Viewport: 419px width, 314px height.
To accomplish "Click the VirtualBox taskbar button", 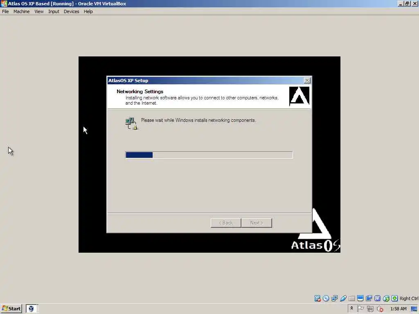I will pyautogui.click(x=32, y=309).
